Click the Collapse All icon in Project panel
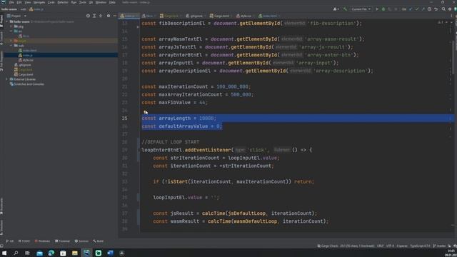The width and height of the screenshot is (457, 257). 101,16
